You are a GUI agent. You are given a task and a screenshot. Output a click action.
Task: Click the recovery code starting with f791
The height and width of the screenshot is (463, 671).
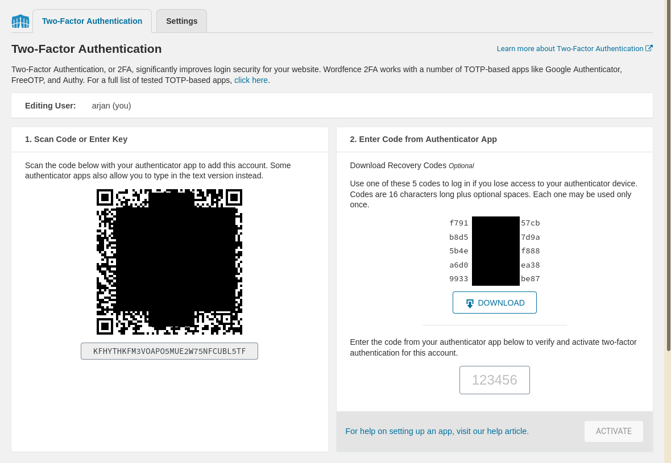coord(494,223)
